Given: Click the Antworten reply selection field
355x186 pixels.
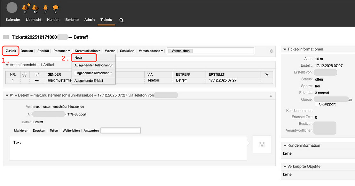Looking at the screenshot, I should coord(120,130).
